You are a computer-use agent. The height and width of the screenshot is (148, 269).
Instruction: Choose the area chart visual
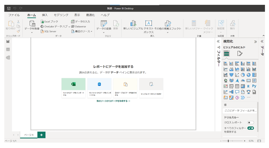click(x=231, y=69)
